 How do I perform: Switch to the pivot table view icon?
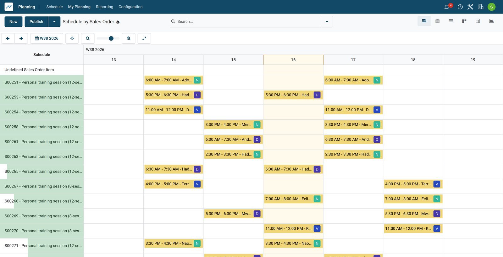[478, 21]
